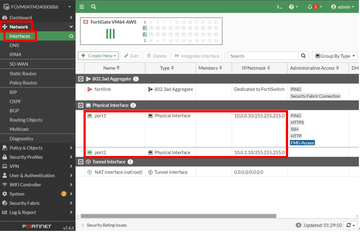Click the Delete button
Viewport: 360px width, 232px height.
156,56
